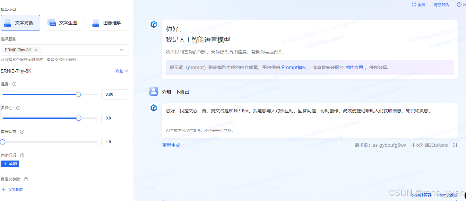Enter fullscreen with 全屏
Viewport: 466px width, 201px height.
pos(419,5)
